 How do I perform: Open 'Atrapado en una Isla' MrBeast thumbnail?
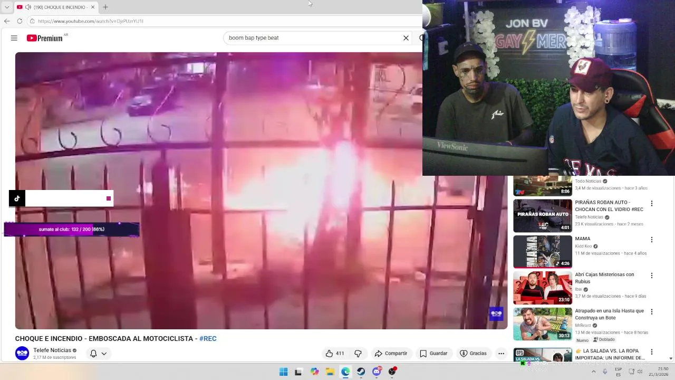[x=543, y=324]
